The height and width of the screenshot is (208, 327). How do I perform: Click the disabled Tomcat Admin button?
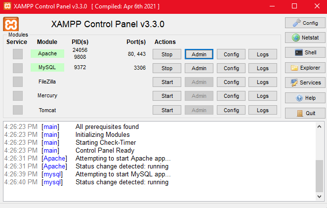pyautogui.click(x=199, y=110)
